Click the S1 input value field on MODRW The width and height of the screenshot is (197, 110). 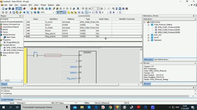coord(70,61)
